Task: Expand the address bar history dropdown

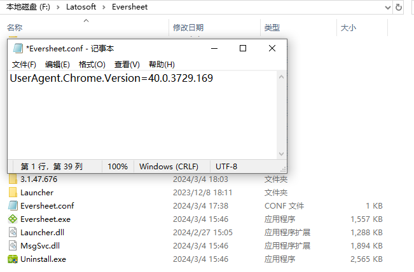Action: point(388,8)
